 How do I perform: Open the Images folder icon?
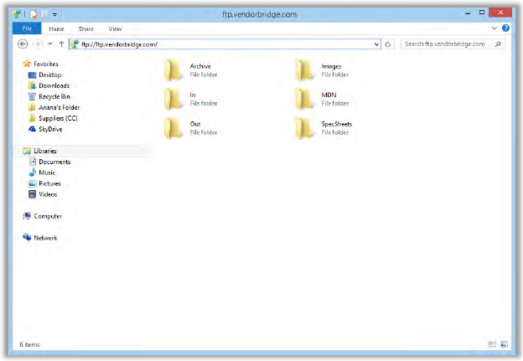click(304, 70)
